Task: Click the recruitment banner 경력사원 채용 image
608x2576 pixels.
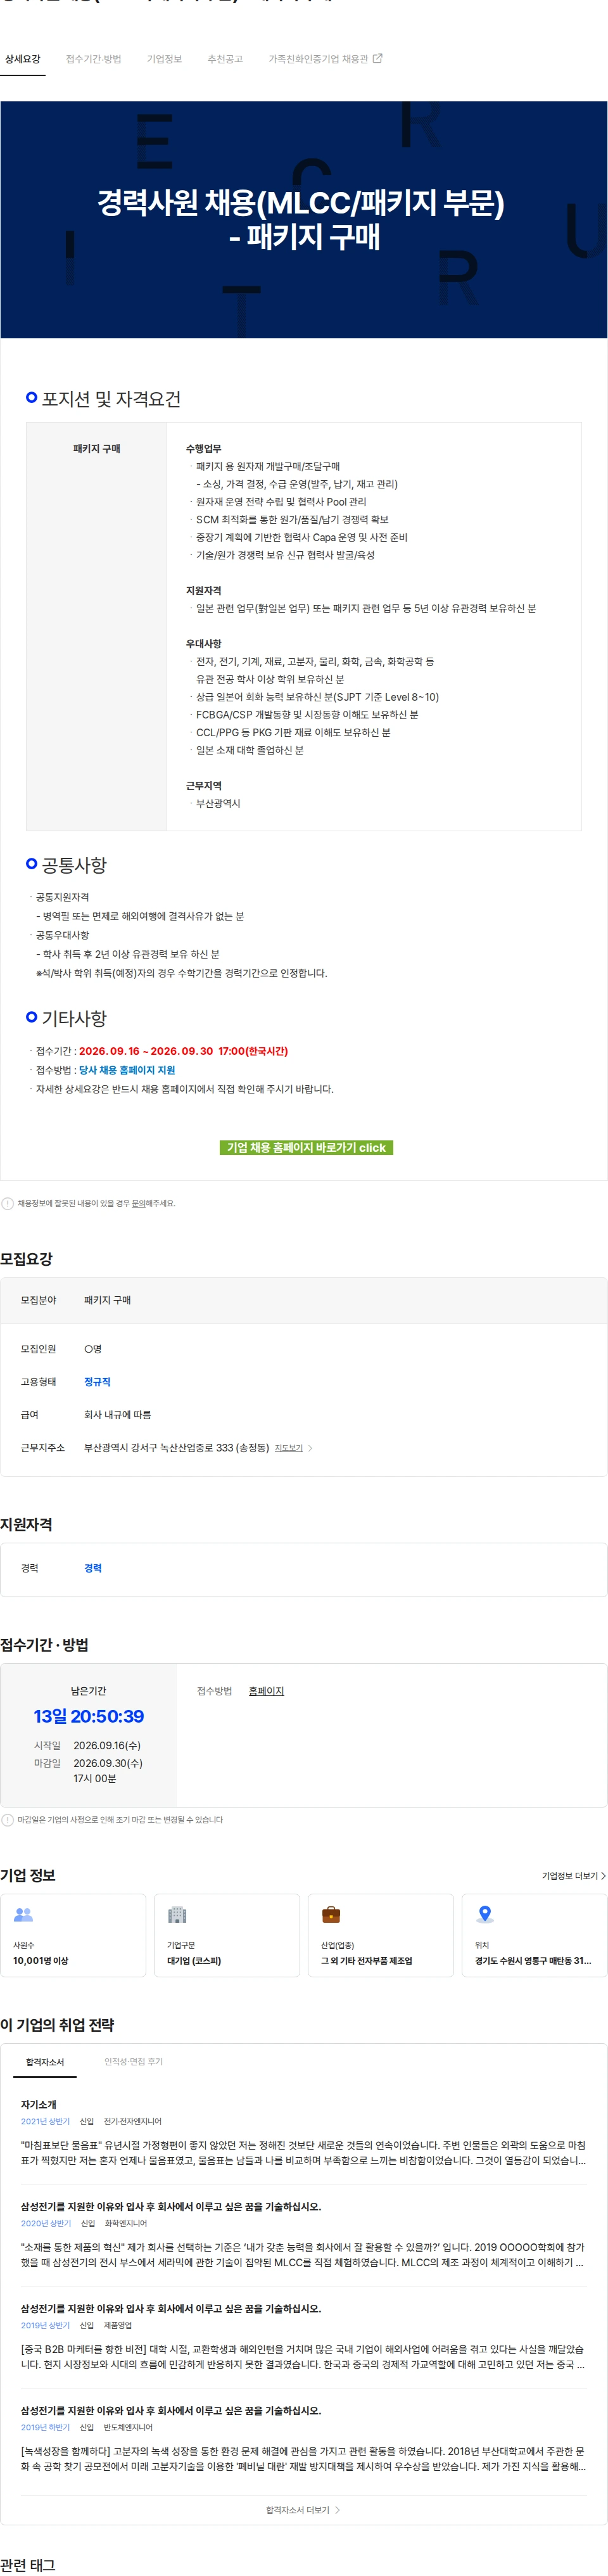Action: 304,219
